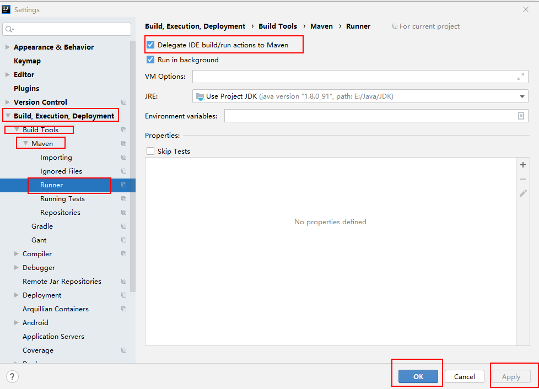Disable Delegate IDE build/run actions to Maven
The width and height of the screenshot is (539, 389).
tap(150, 44)
